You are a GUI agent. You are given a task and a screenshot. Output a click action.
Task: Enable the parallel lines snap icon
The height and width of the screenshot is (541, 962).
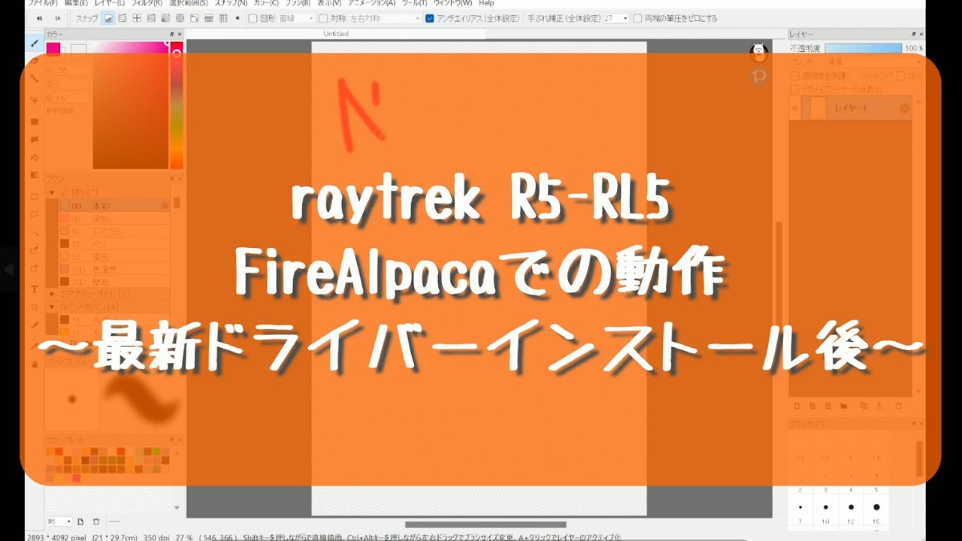(x=123, y=18)
